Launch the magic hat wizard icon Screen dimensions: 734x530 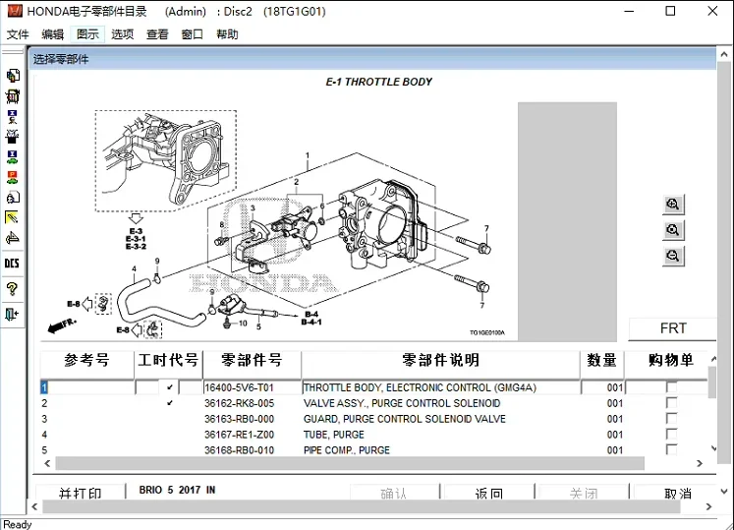click(13, 137)
